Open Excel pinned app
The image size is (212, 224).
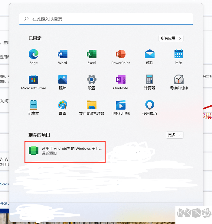(x=92, y=54)
